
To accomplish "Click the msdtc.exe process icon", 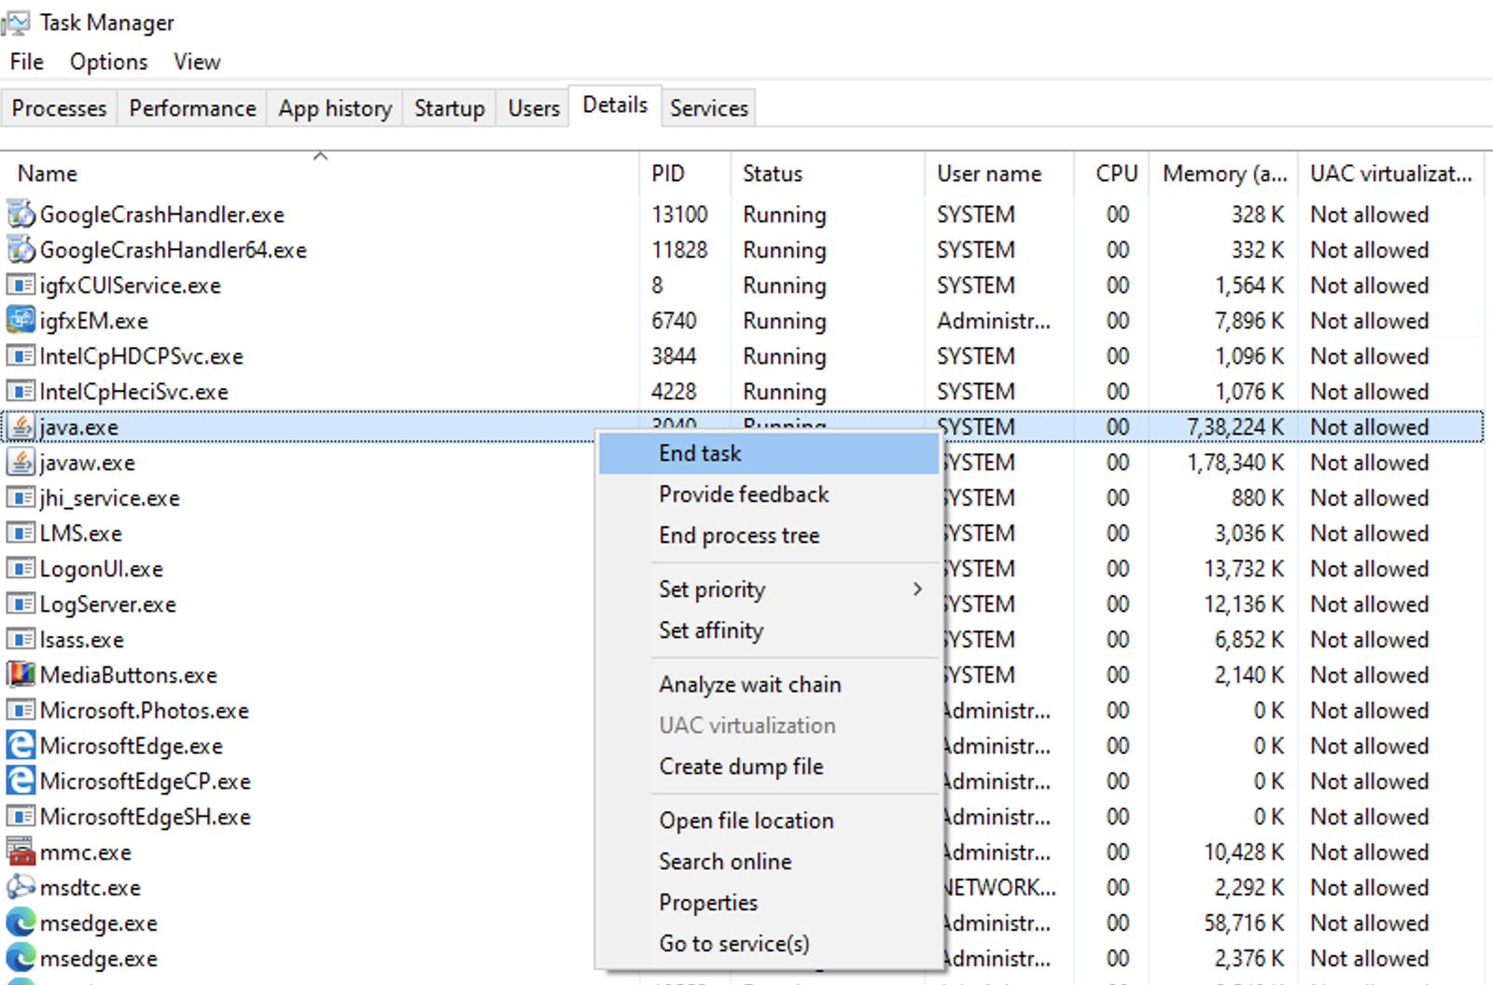I will tap(21, 887).
